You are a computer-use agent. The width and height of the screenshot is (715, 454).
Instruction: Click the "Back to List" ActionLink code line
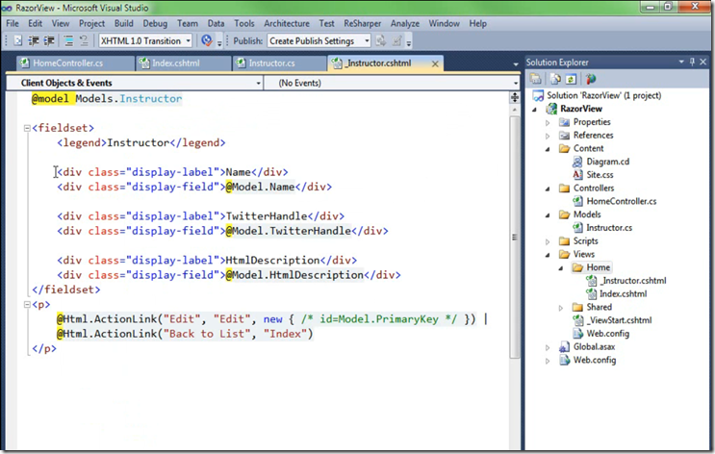point(185,334)
